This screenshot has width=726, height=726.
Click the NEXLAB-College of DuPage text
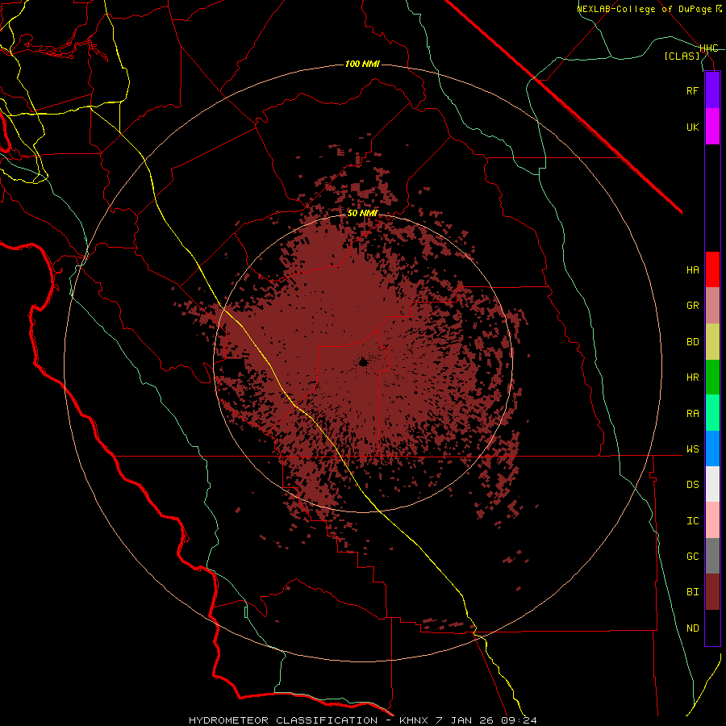[645, 9]
